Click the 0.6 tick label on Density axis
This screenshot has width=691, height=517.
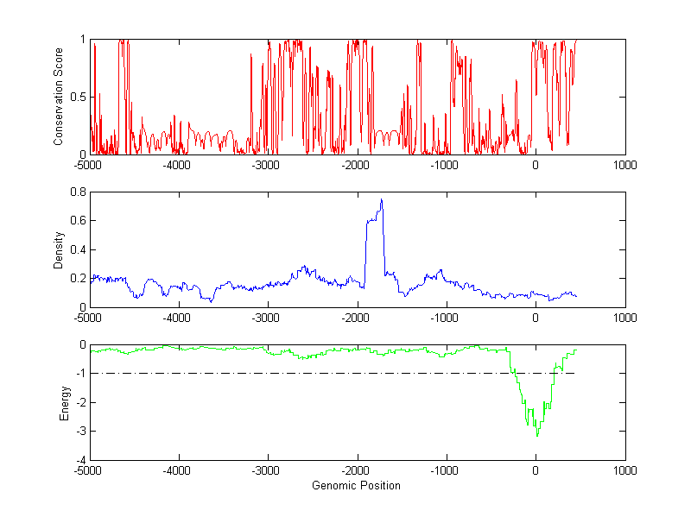click(x=78, y=221)
